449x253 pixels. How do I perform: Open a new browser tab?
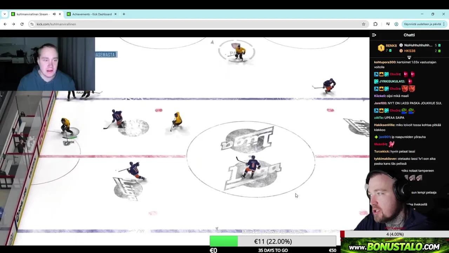pyautogui.click(x=124, y=14)
